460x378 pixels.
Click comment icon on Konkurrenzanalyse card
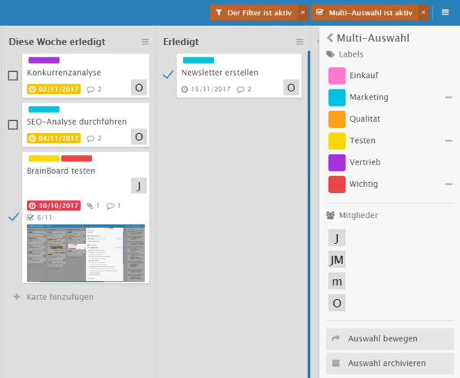click(x=90, y=90)
